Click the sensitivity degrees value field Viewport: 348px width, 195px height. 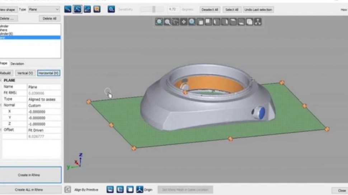tap(173, 10)
